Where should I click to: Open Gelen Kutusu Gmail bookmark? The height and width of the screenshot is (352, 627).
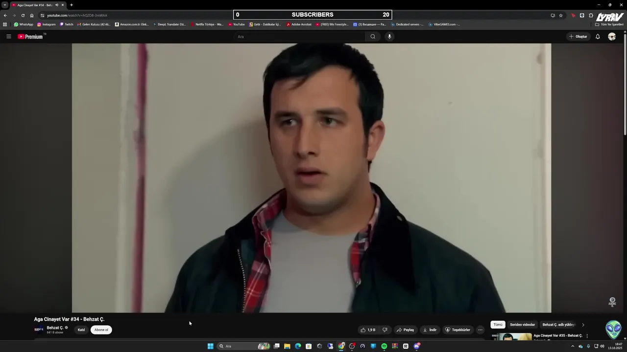click(94, 24)
